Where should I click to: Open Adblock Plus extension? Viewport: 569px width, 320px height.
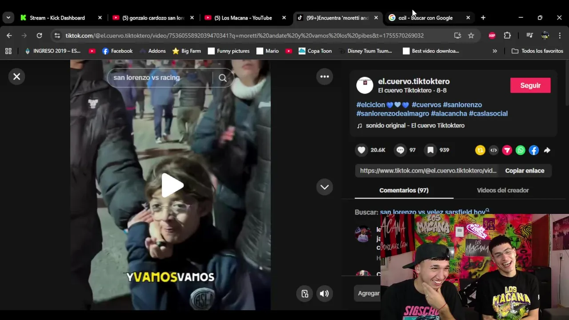[492, 36]
